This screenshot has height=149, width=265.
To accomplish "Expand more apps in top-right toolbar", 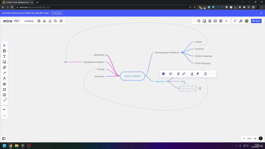I will (x=226, y=21).
